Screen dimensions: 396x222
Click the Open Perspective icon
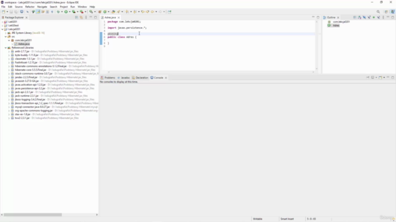386,12
